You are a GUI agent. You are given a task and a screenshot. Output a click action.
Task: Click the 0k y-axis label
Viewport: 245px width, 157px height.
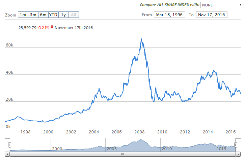click(8, 127)
